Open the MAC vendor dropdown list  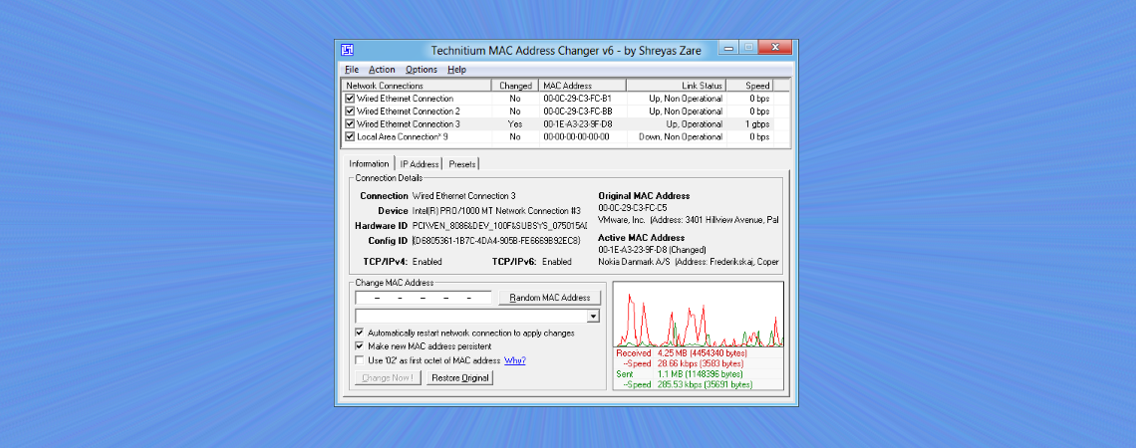pyautogui.click(x=593, y=317)
